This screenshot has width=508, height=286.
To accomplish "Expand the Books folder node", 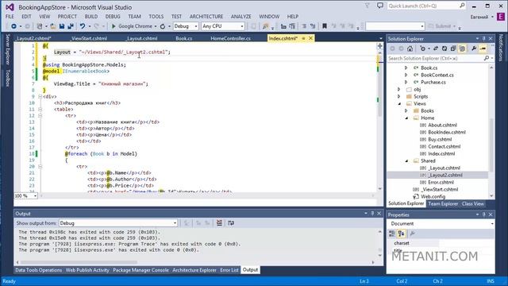I will (x=406, y=110).
